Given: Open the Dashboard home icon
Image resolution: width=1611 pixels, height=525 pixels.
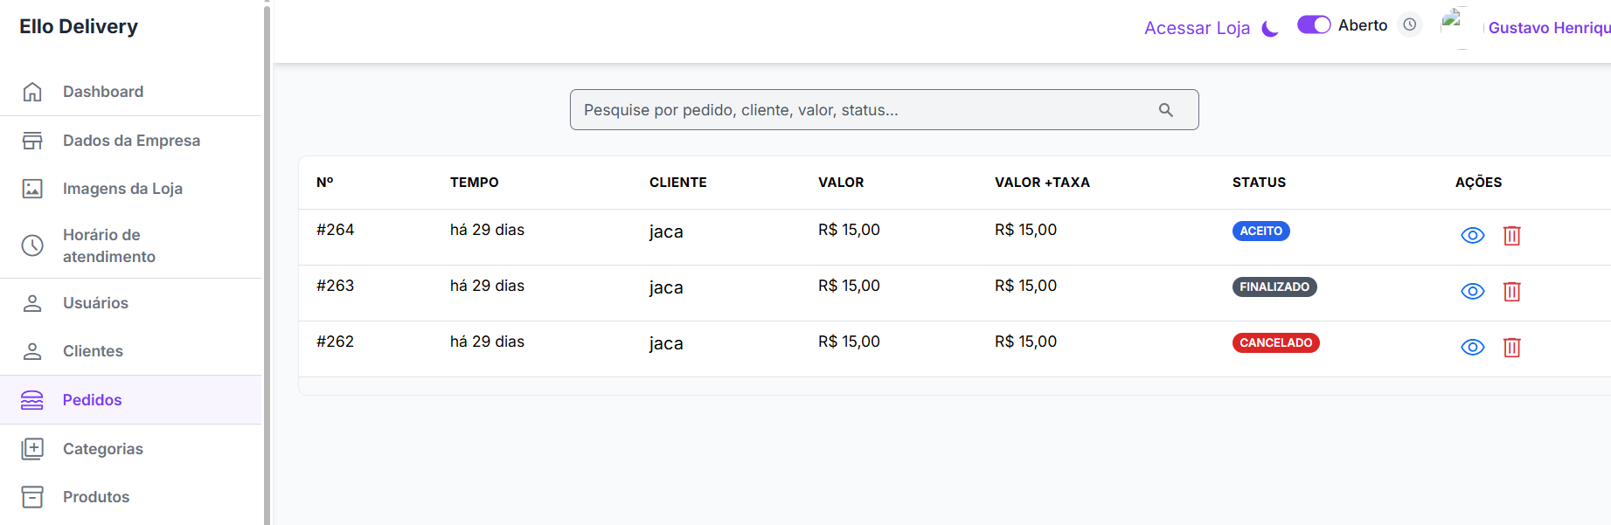Looking at the screenshot, I should pos(32,92).
